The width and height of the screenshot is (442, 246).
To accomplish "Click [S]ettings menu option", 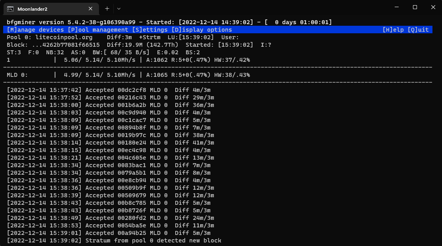I will coord(150,30).
